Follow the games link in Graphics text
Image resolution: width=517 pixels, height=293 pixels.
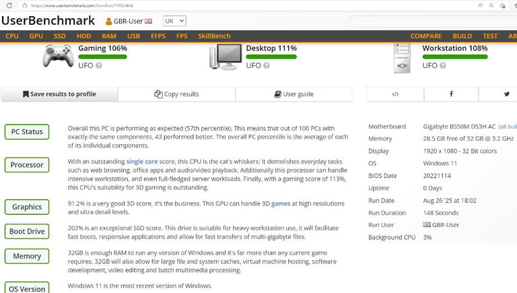281,203
